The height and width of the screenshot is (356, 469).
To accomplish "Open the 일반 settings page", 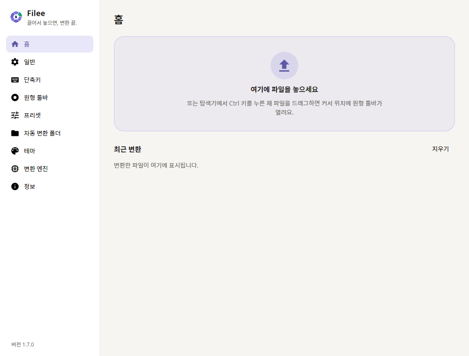I will coord(50,62).
